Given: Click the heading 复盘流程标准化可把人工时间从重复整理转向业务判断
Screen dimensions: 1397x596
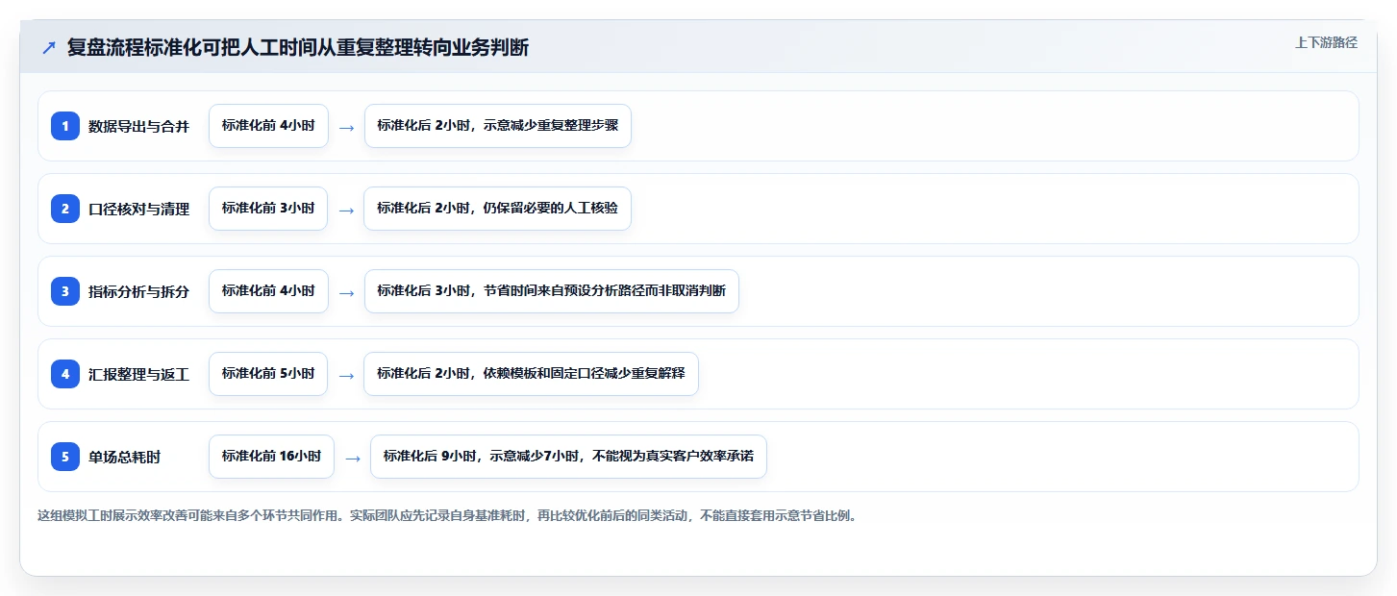Looking at the screenshot, I should [x=297, y=47].
